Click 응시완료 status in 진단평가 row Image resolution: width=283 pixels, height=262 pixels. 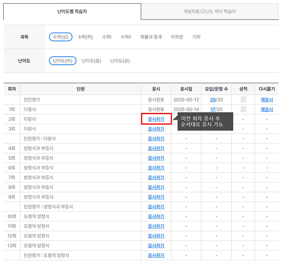click(x=156, y=100)
